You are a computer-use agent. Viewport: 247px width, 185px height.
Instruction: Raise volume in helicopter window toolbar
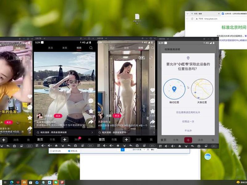point(50,146)
